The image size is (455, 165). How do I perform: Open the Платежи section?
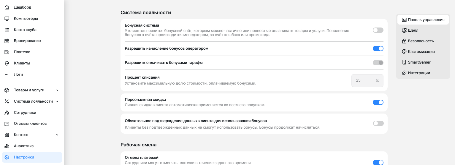pos(32,52)
